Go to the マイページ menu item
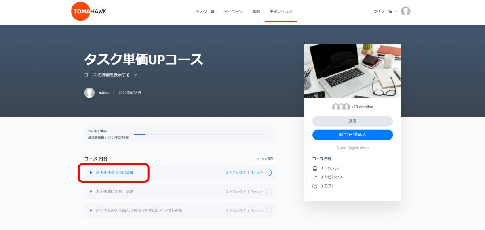 [x=233, y=11]
